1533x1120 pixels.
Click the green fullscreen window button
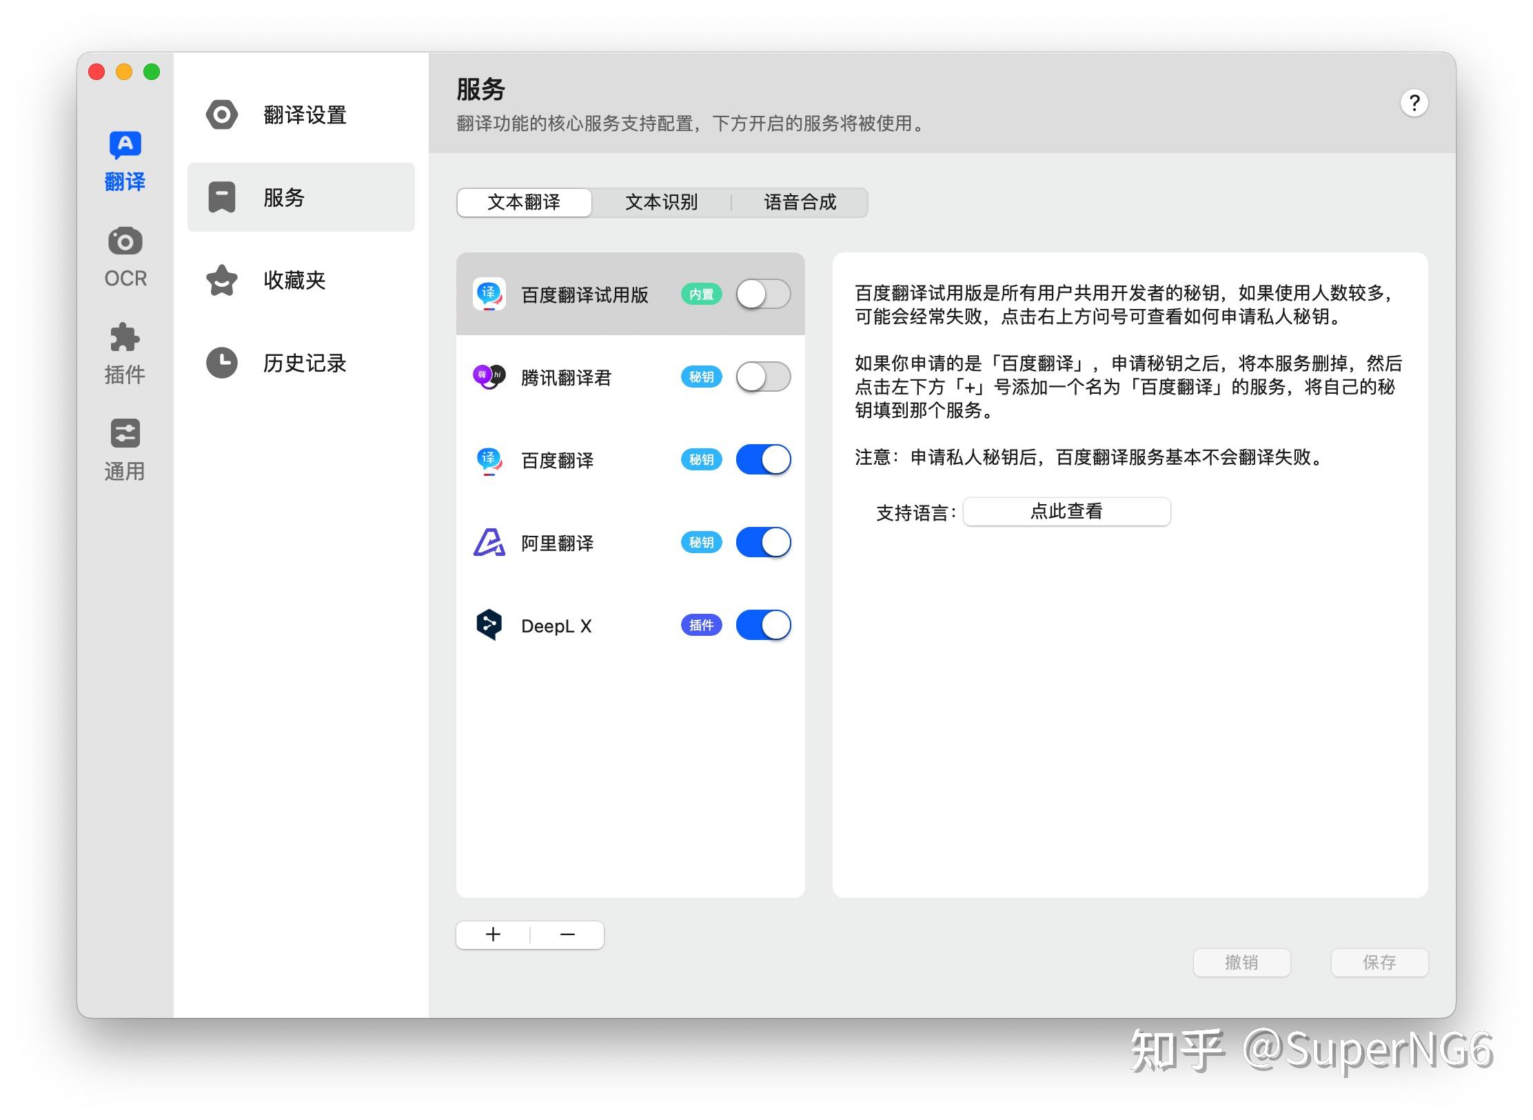click(x=152, y=72)
